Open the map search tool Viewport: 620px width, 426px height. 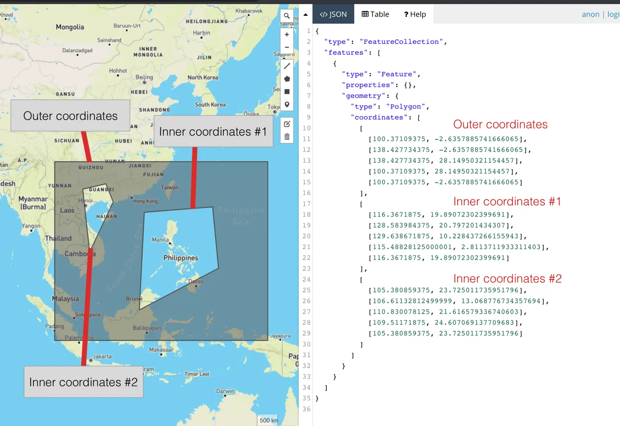click(287, 16)
